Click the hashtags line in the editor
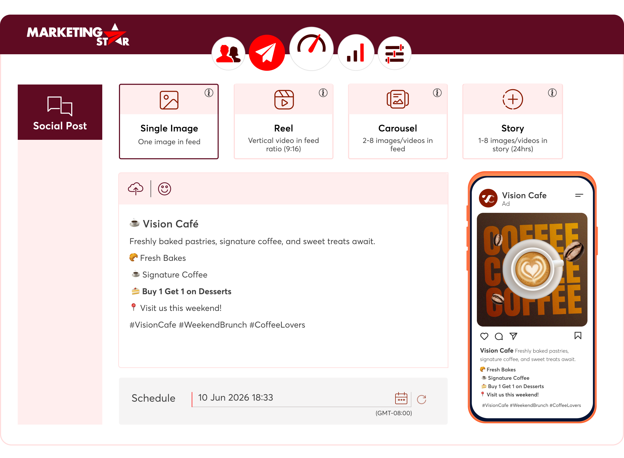Viewport: 624px width, 458px height. coord(217,325)
